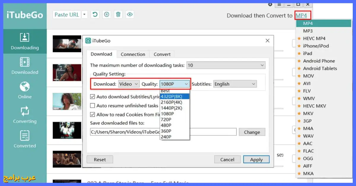The image size is (356, 186).
Task: Click the iTubeGo logo text
Action: [25, 15]
